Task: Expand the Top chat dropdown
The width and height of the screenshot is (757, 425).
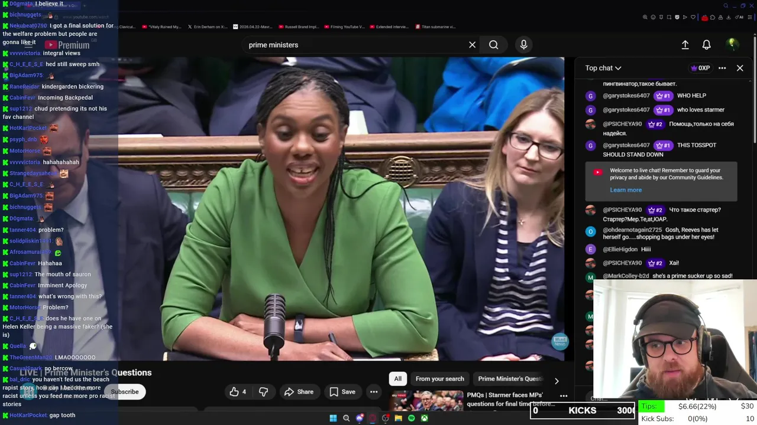Action: click(x=603, y=68)
